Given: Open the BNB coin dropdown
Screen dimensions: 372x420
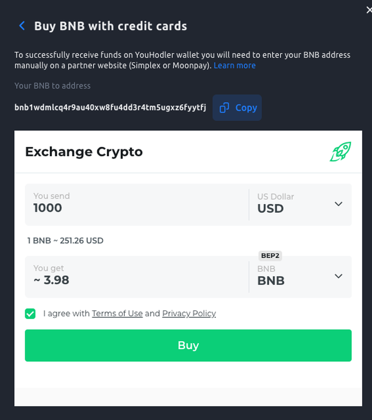Looking at the screenshot, I should (x=300, y=277).
